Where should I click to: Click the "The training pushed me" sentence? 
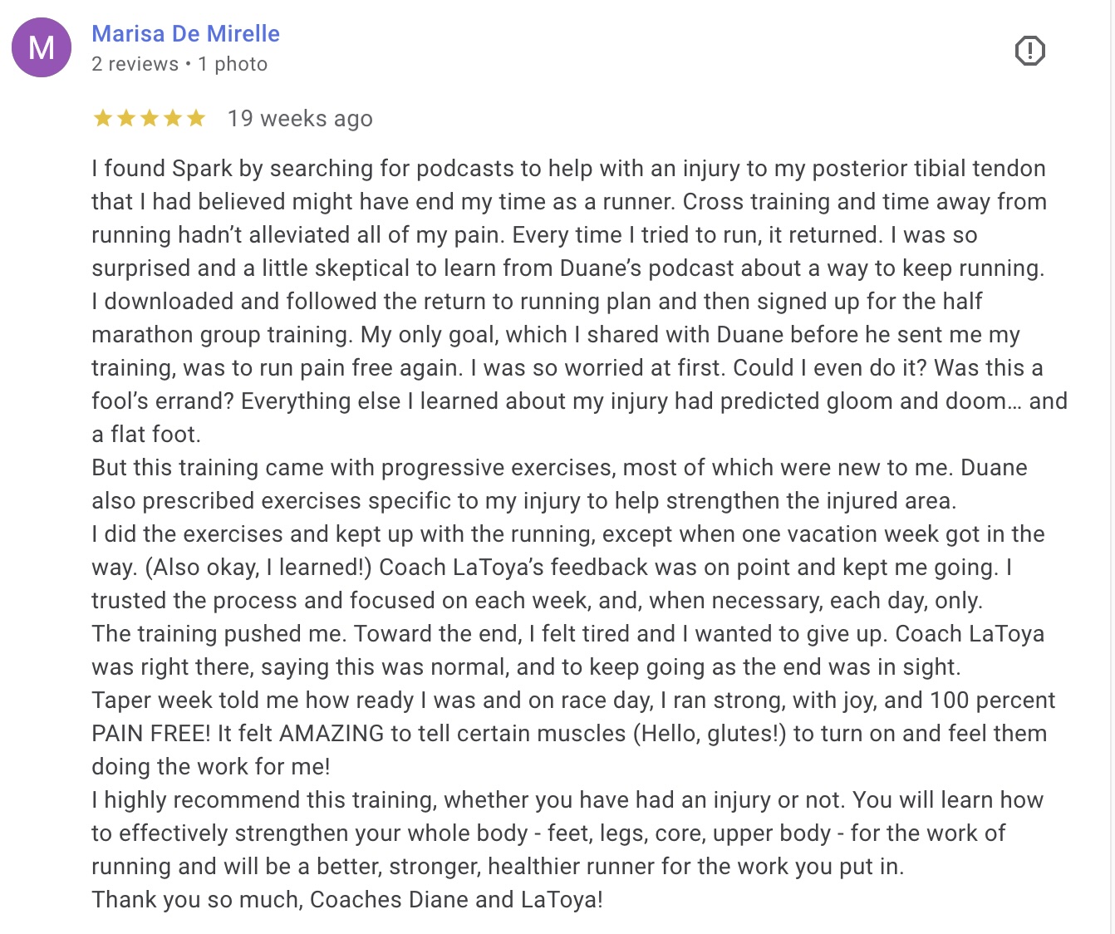[218, 634]
